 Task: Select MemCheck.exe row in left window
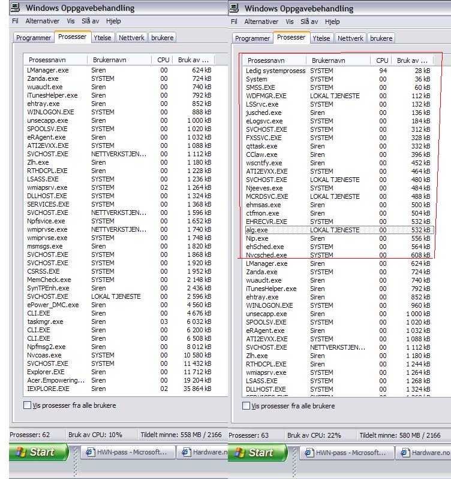click(x=119, y=280)
